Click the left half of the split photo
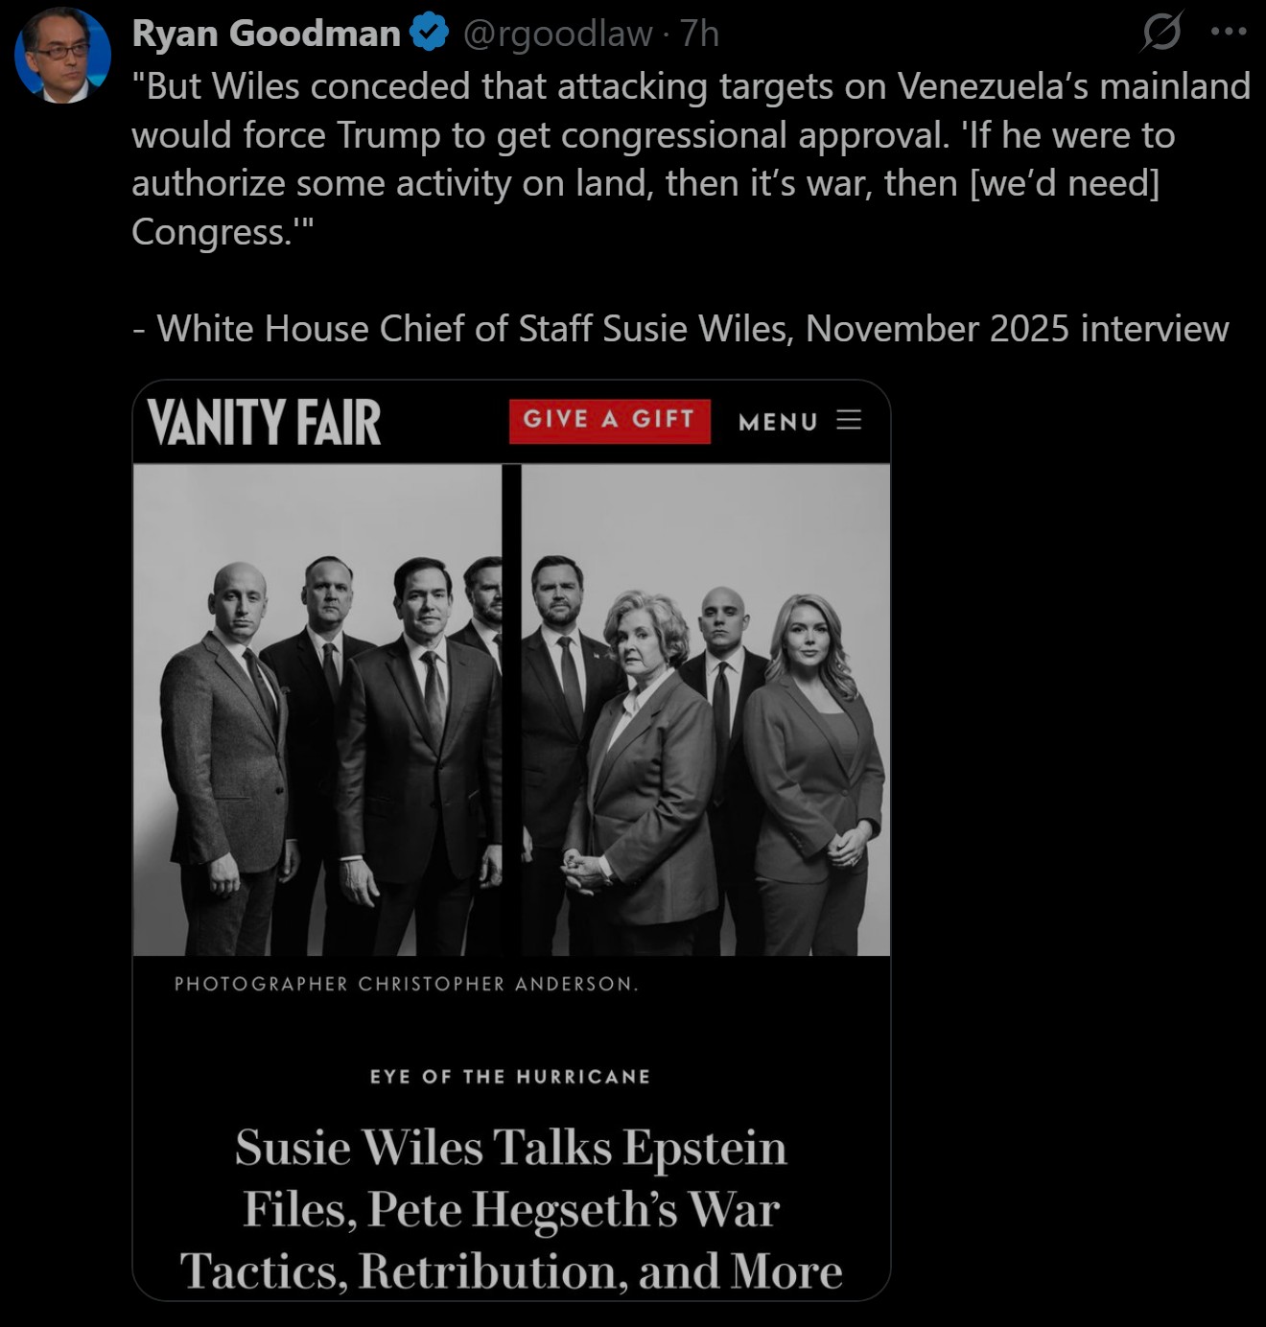 point(317,710)
